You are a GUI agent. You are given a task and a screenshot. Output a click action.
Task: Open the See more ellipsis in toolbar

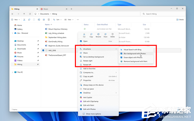[78, 19]
